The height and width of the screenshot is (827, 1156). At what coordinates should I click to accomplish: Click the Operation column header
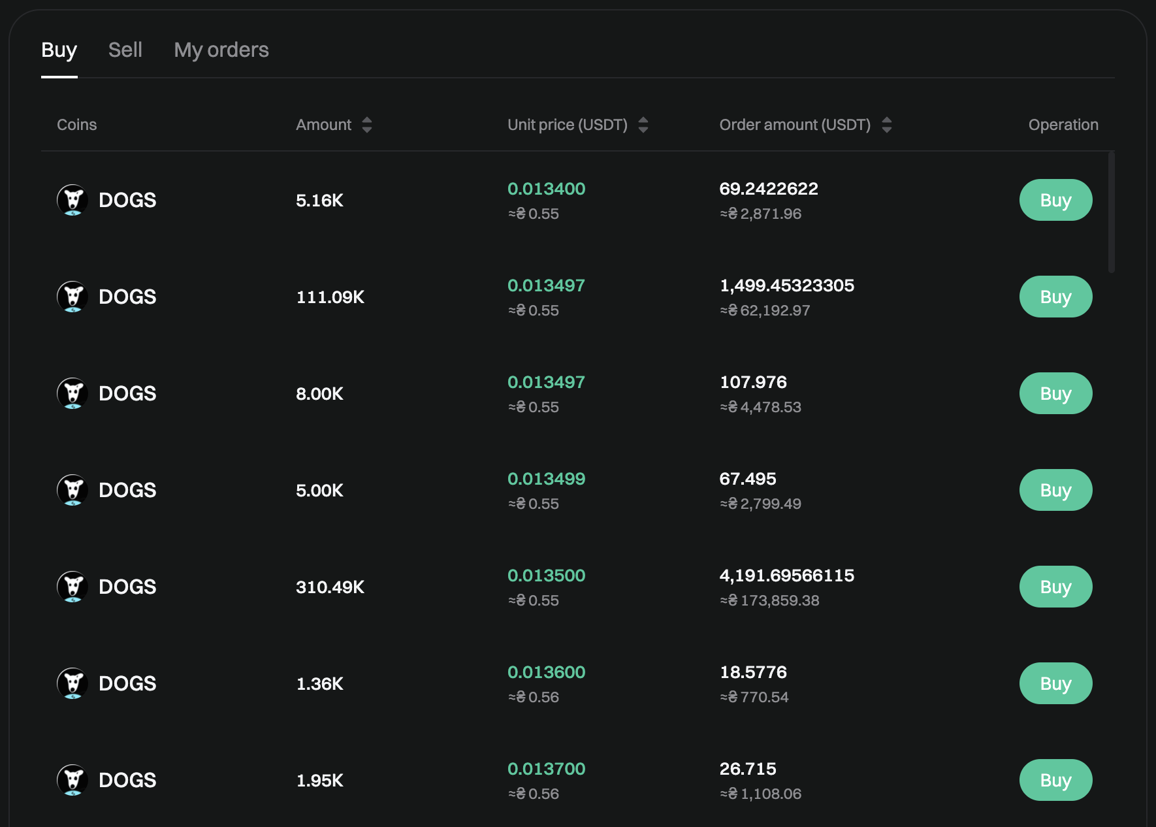(1063, 125)
